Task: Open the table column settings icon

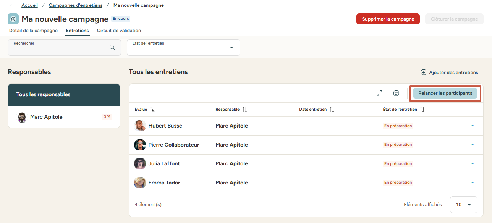Action: (x=396, y=93)
